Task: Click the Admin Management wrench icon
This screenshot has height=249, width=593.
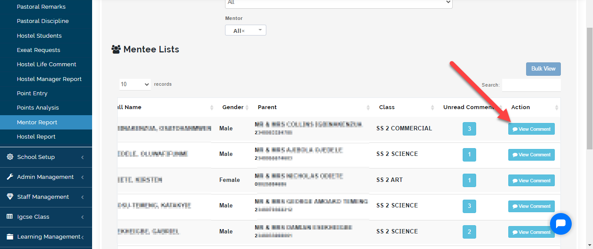Action: pos(10,177)
